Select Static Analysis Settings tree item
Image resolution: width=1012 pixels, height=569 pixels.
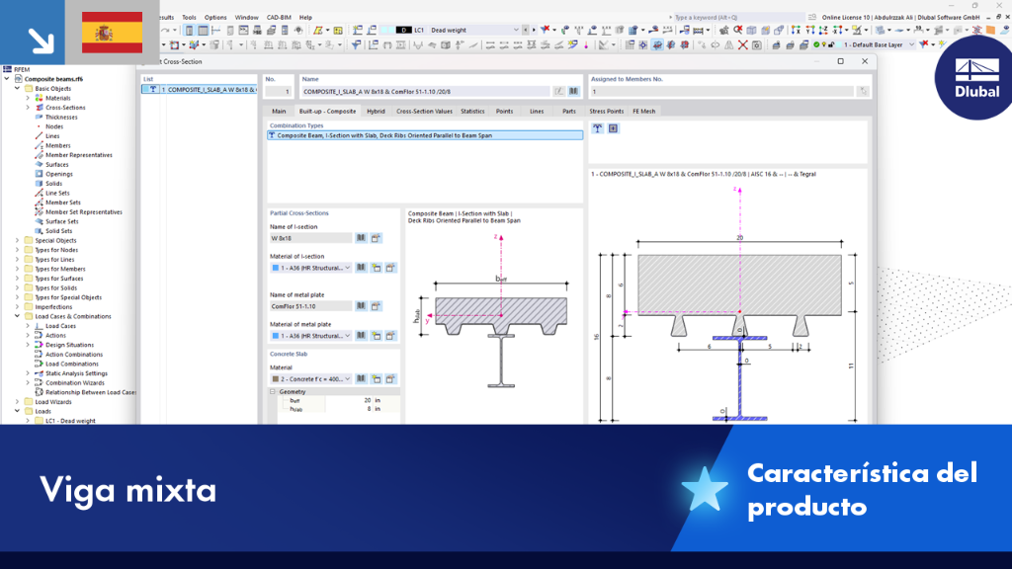point(76,373)
